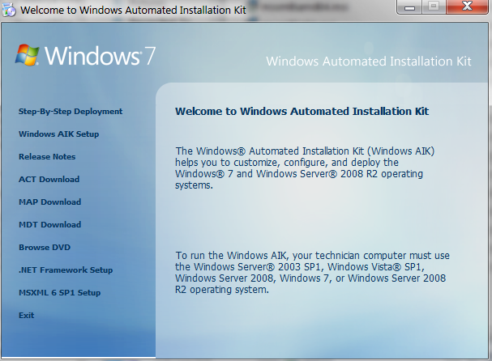Minimize the Installation Kit window

point(410,7)
